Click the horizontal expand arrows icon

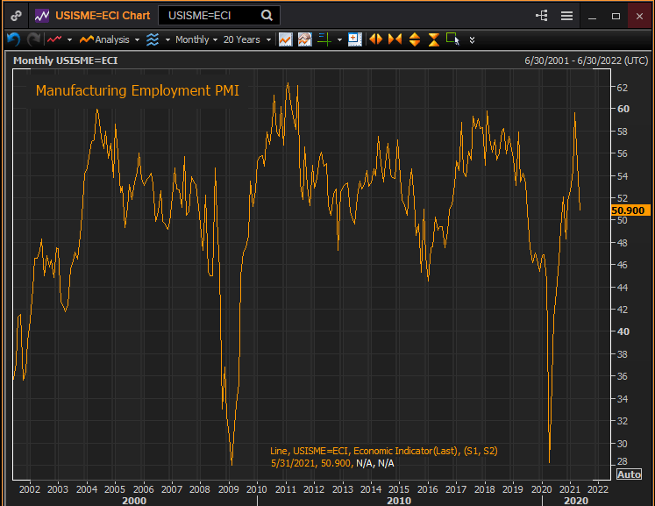click(x=375, y=39)
